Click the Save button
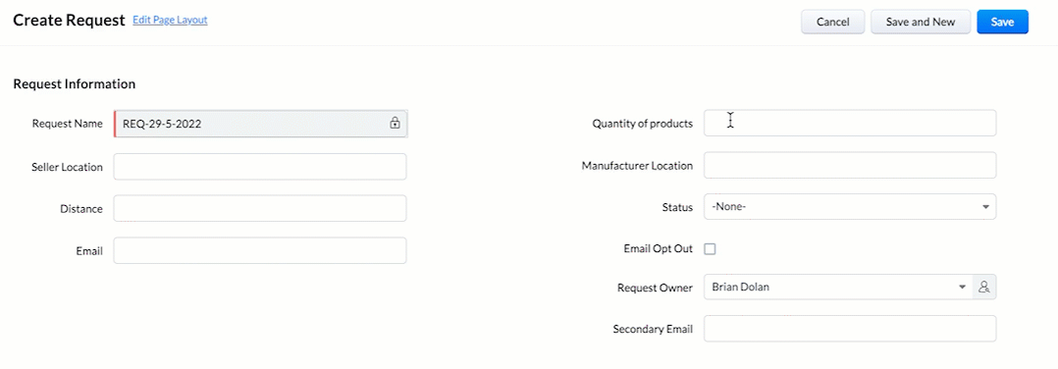Image resolution: width=1058 pixels, height=369 pixels. [1002, 22]
